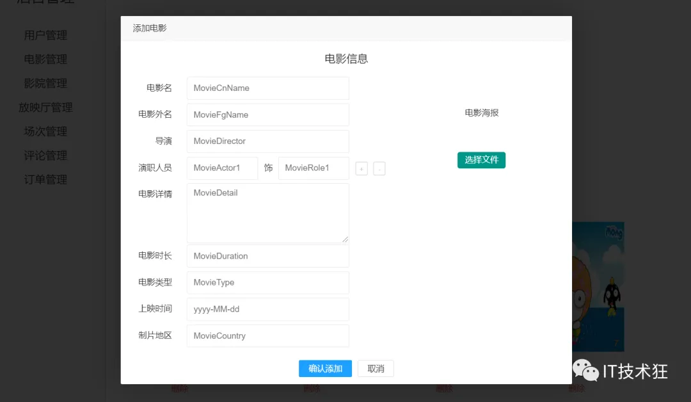Screen dimensions: 691x402
Task: Cancel the dialog with 取消 button
Action: pyautogui.click(x=376, y=369)
